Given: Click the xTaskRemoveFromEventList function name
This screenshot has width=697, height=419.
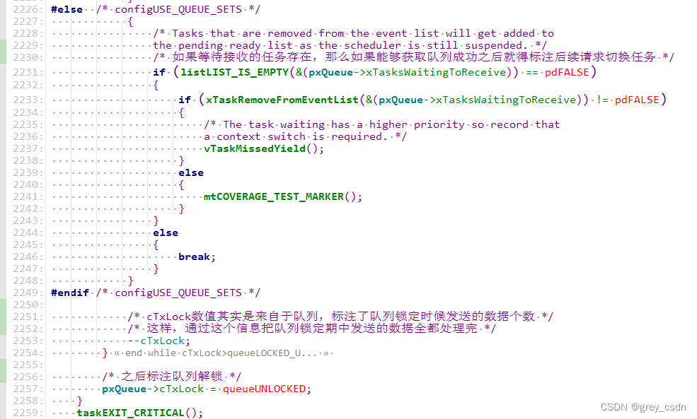Looking at the screenshot, I should click(x=282, y=100).
